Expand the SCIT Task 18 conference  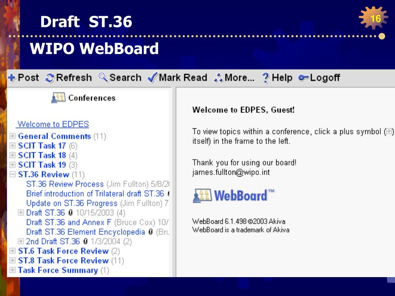click(12, 155)
